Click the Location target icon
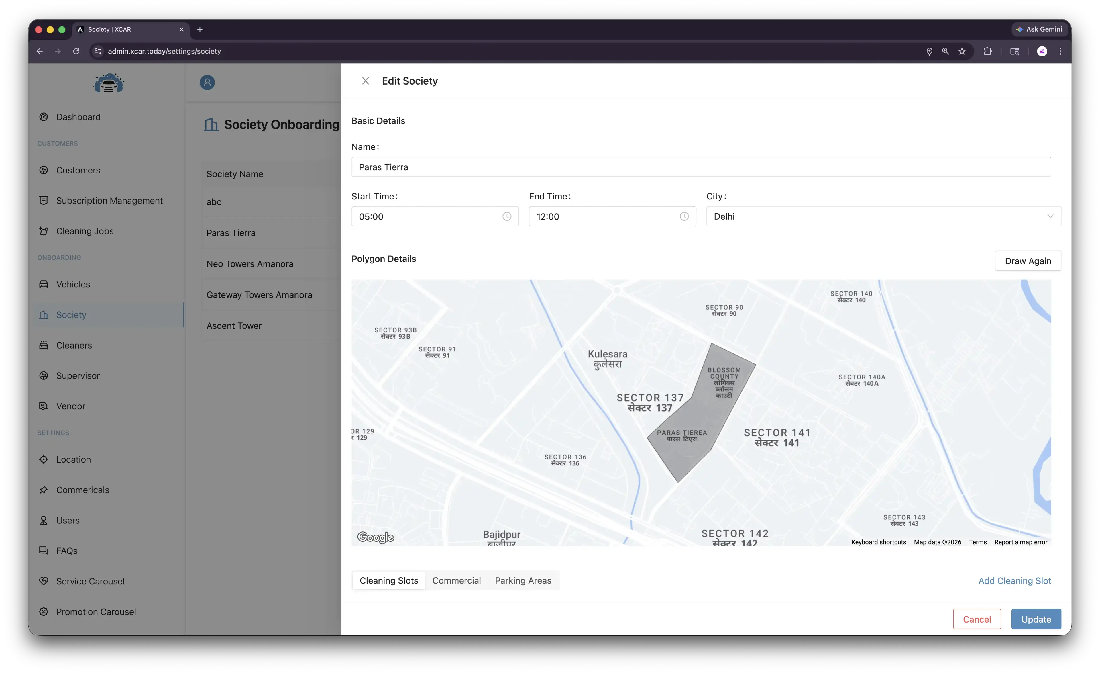 (x=44, y=459)
